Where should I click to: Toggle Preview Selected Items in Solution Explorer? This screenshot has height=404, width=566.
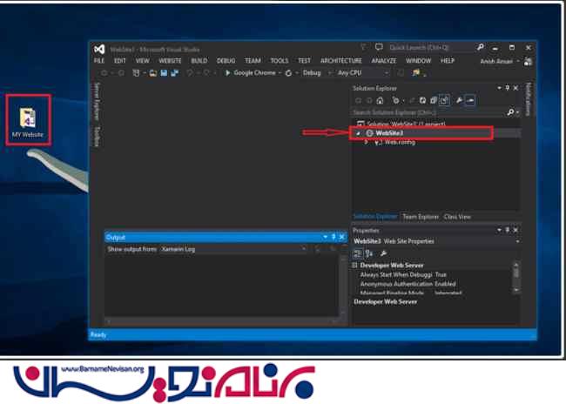pyautogui.click(x=470, y=100)
